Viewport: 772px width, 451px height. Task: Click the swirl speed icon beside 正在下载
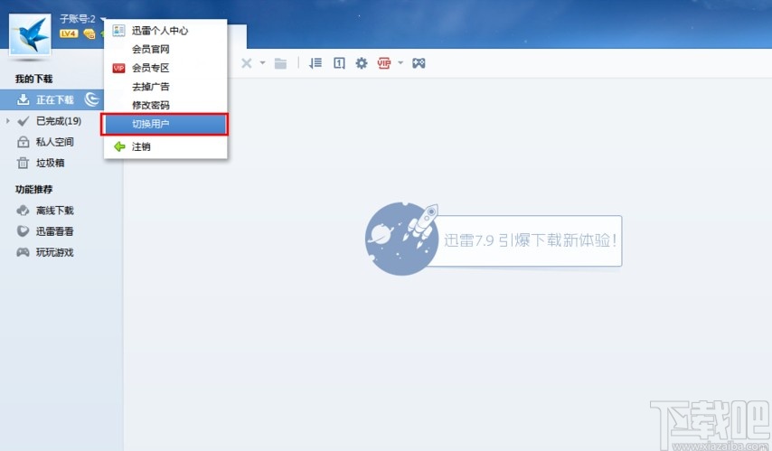pyautogui.click(x=92, y=99)
